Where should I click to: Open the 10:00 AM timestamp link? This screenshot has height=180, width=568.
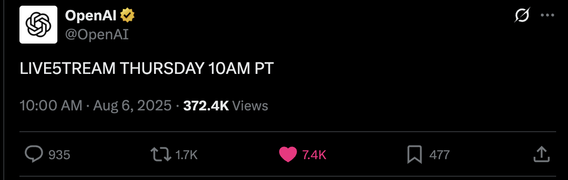point(51,106)
